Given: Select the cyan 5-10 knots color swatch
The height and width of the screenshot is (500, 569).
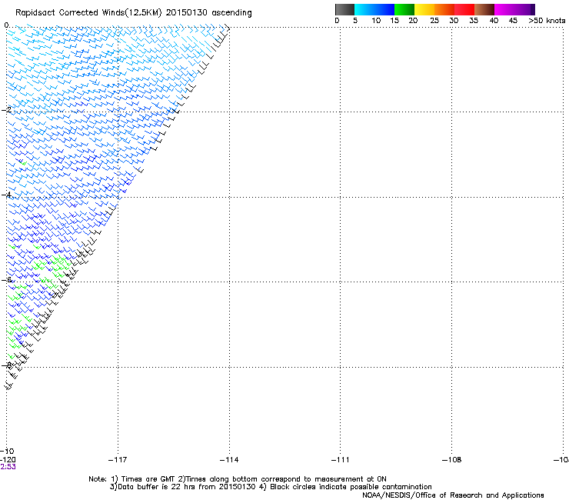Looking at the screenshot, I should pyautogui.click(x=364, y=9).
